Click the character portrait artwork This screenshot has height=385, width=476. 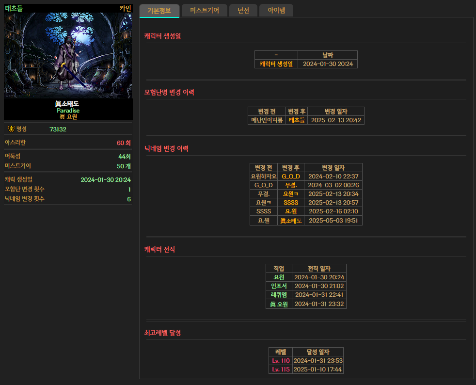point(68,55)
